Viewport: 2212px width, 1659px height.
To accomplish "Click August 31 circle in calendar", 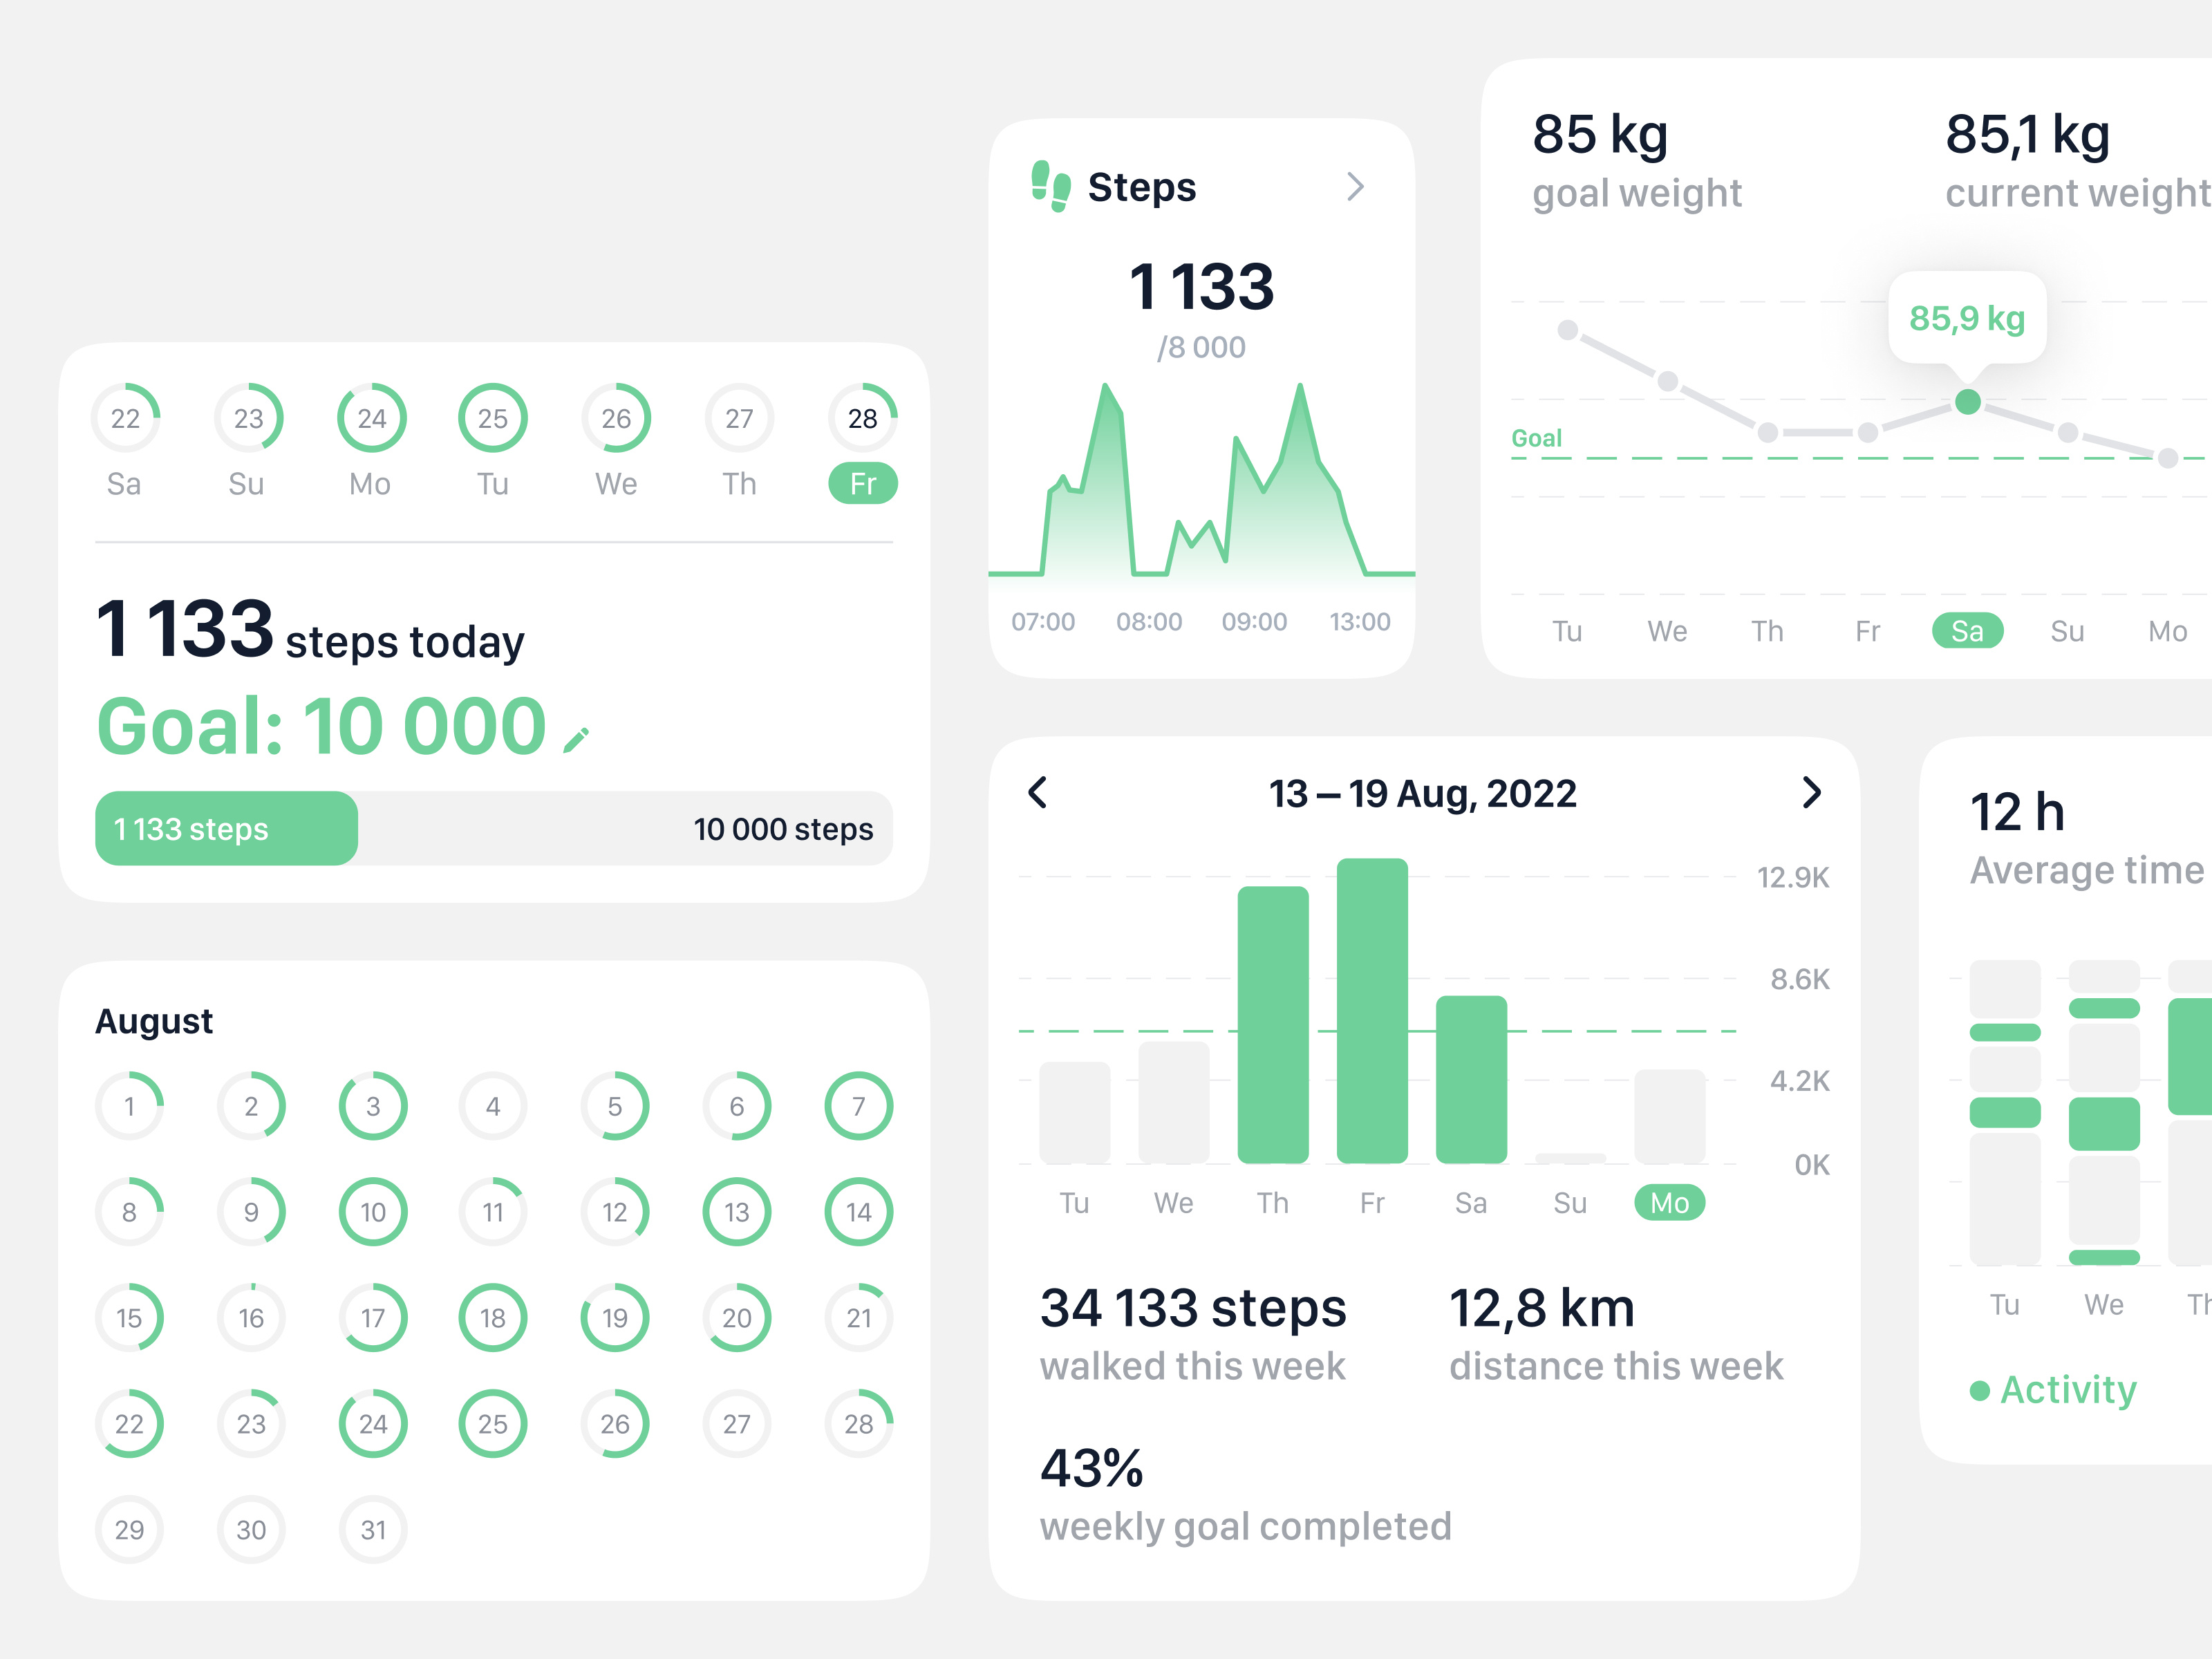I will pyautogui.click(x=372, y=1530).
